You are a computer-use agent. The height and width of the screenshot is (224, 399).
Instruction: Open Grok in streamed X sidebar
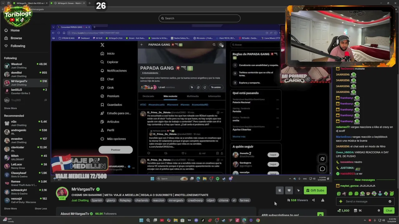pyautogui.click(x=107, y=88)
